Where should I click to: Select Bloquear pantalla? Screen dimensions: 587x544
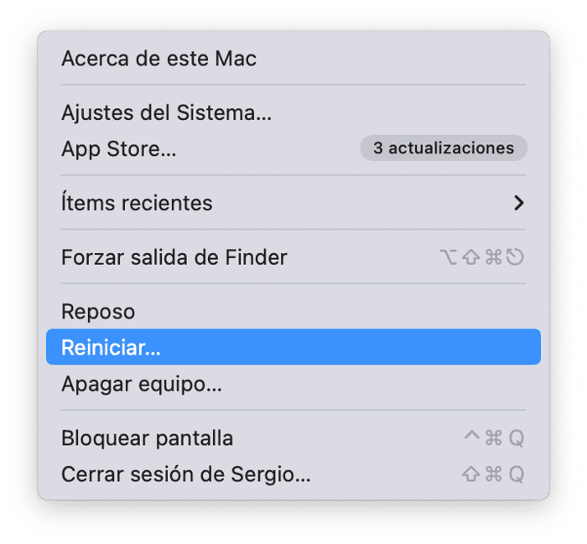coord(148,438)
